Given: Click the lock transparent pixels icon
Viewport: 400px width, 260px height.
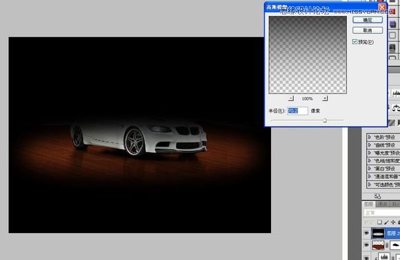Looking at the screenshot, I should [379, 222].
